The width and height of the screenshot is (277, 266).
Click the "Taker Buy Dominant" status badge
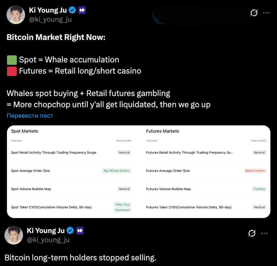[122, 207]
